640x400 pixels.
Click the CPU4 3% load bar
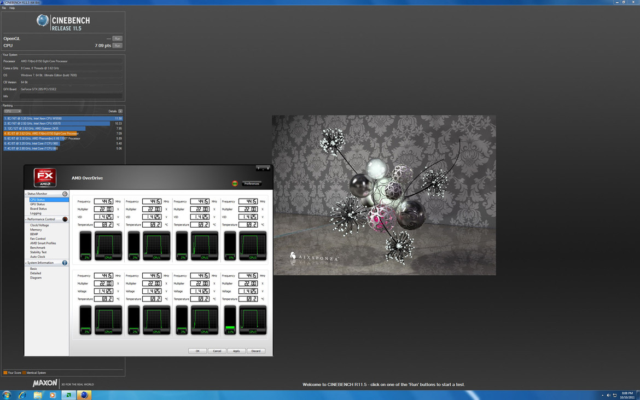[86, 320]
